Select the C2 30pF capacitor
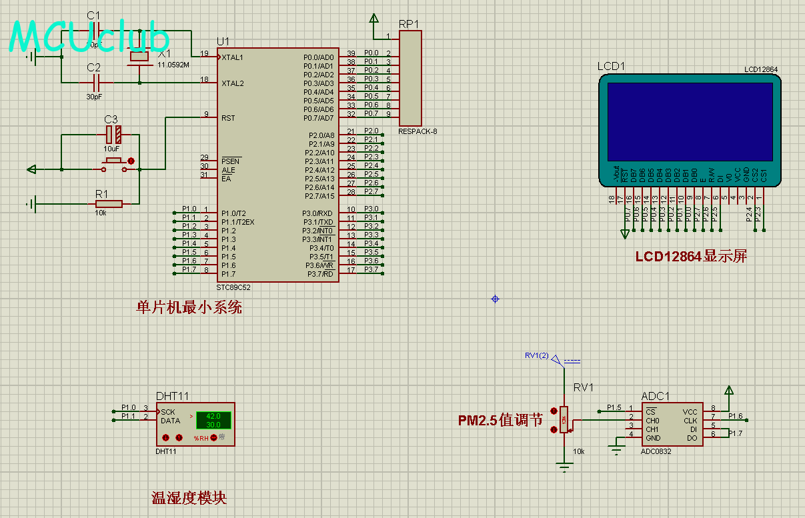The width and height of the screenshot is (805, 518). coord(96,83)
